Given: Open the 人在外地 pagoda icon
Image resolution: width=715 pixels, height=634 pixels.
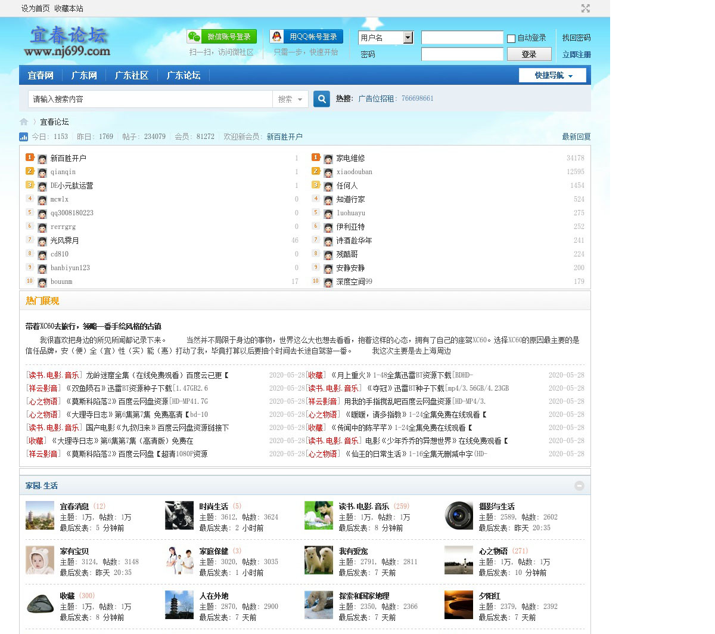Looking at the screenshot, I should click(179, 605).
